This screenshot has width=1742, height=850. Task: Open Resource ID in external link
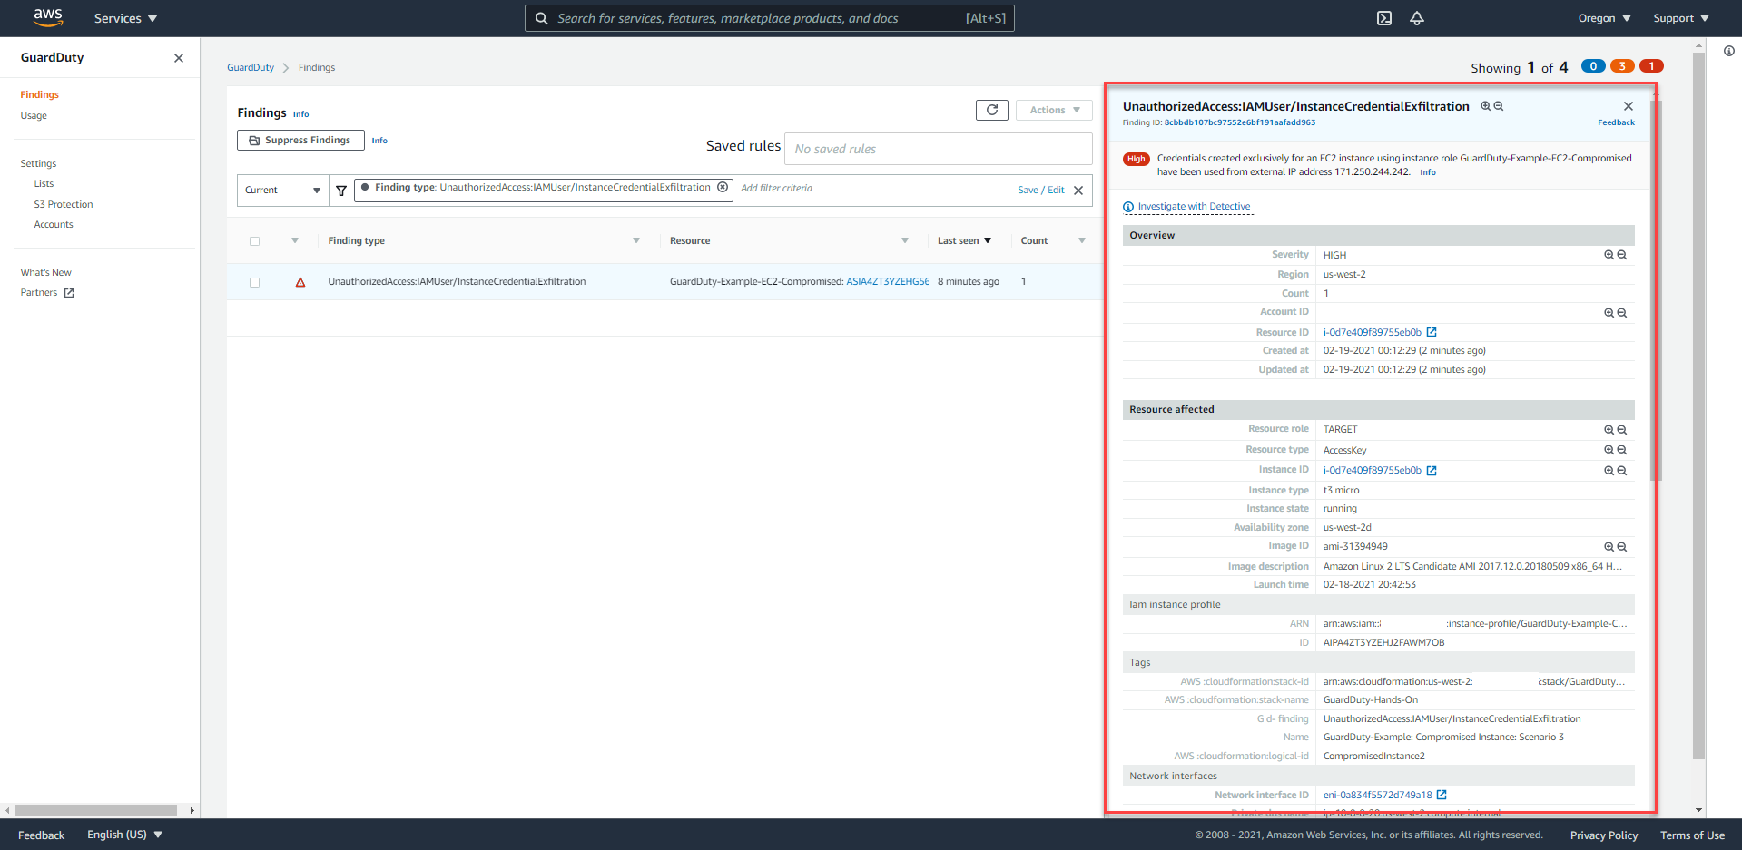point(1432,332)
